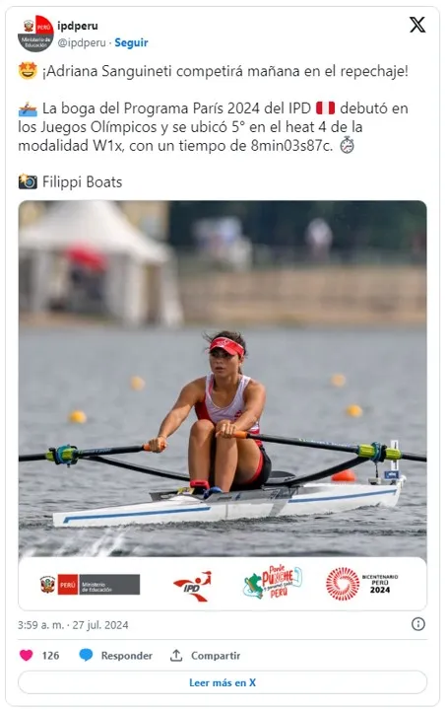
Task: Click the ipdperu display name
Action: [x=77, y=26]
